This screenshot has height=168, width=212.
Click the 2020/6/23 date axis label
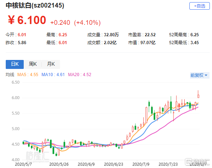point(114,164)
